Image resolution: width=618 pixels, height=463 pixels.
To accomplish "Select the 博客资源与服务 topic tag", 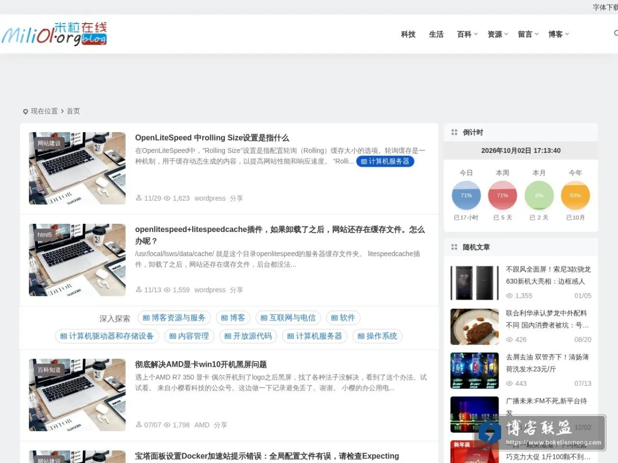I will (174, 318).
